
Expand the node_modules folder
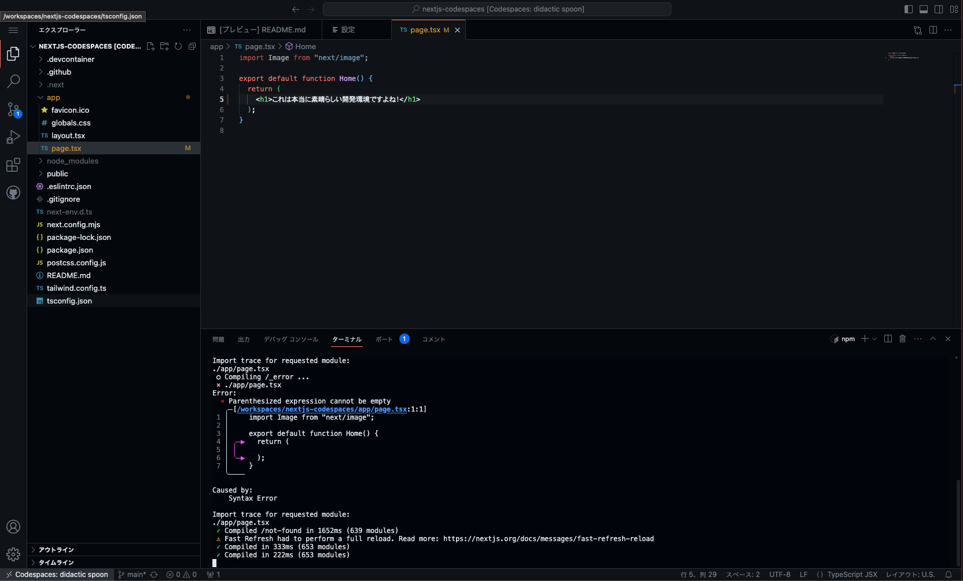114,161
